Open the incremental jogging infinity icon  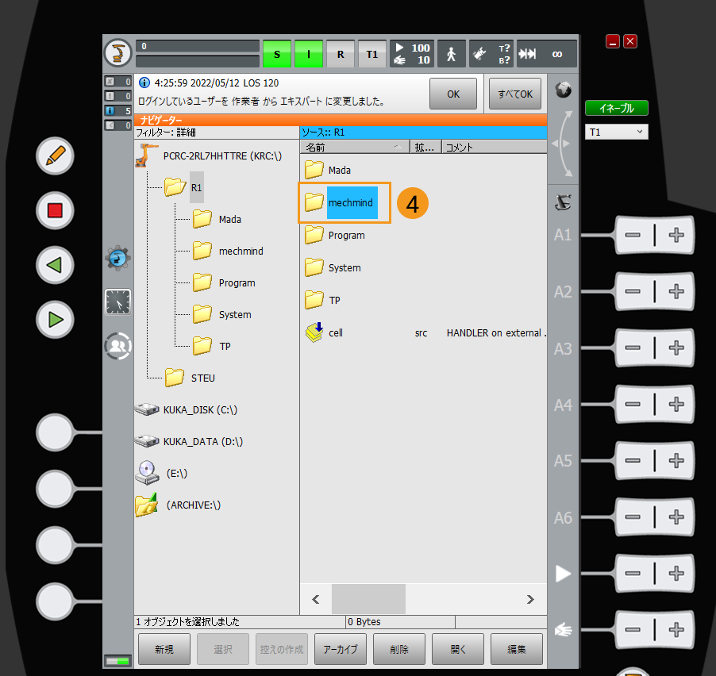547,54
